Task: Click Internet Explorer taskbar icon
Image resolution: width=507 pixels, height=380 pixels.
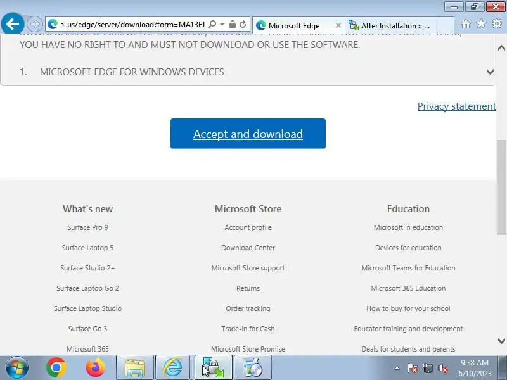Action: point(172,368)
